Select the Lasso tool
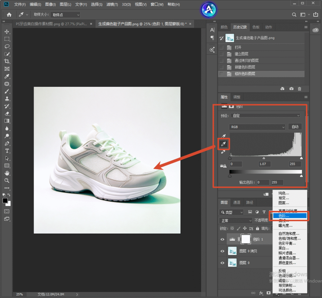This screenshot has width=322, height=298. tap(7, 47)
